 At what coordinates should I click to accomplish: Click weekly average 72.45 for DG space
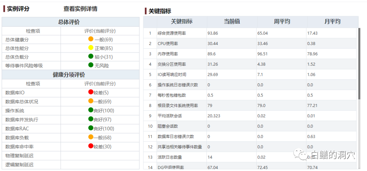click(262, 168)
